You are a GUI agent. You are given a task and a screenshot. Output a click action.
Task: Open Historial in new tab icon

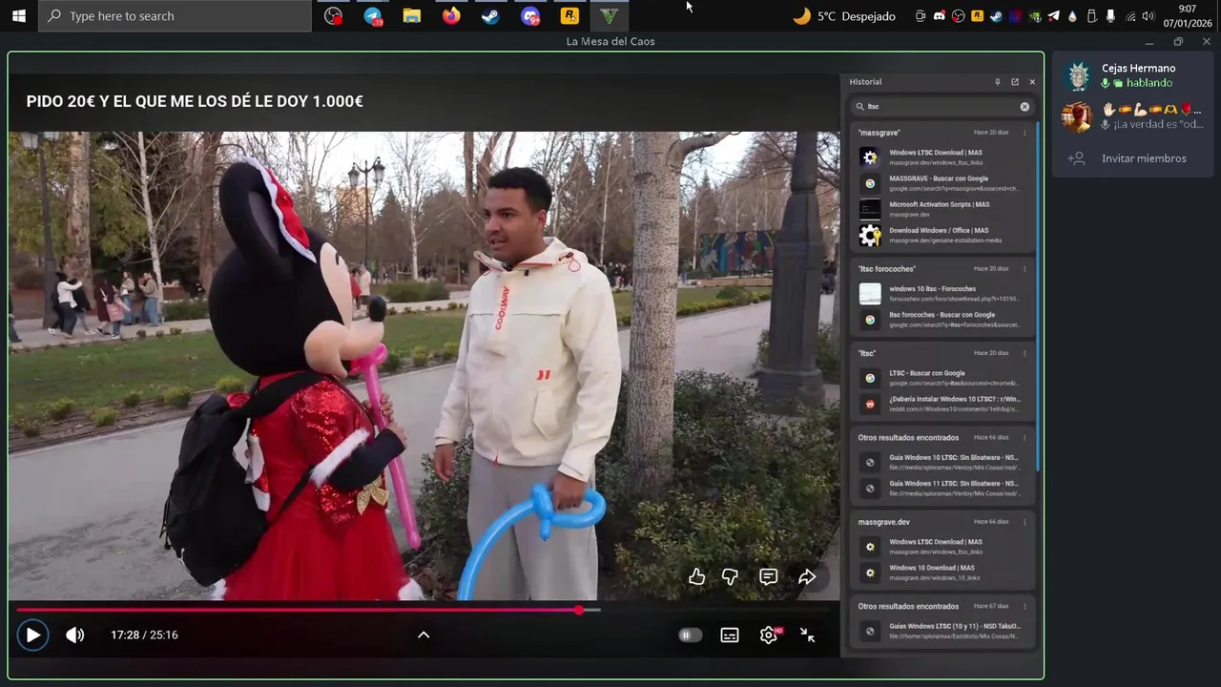[1015, 82]
